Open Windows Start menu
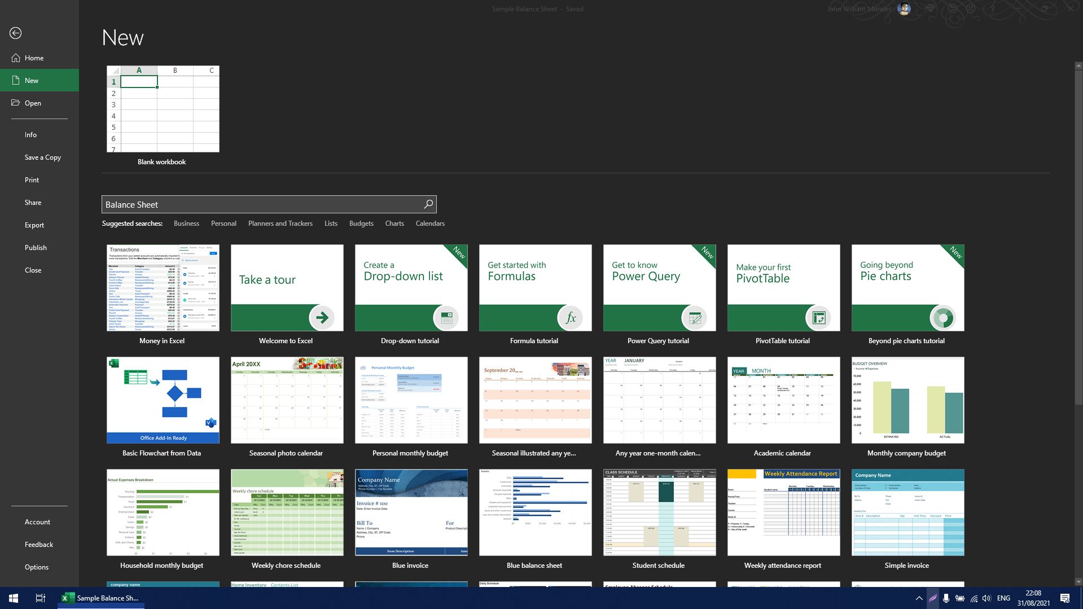The height and width of the screenshot is (609, 1083). click(14, 598)
